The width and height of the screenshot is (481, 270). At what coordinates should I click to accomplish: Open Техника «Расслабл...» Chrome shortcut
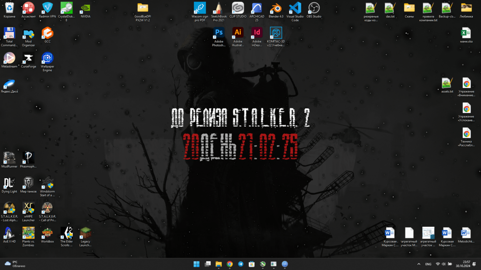(466, 137)
